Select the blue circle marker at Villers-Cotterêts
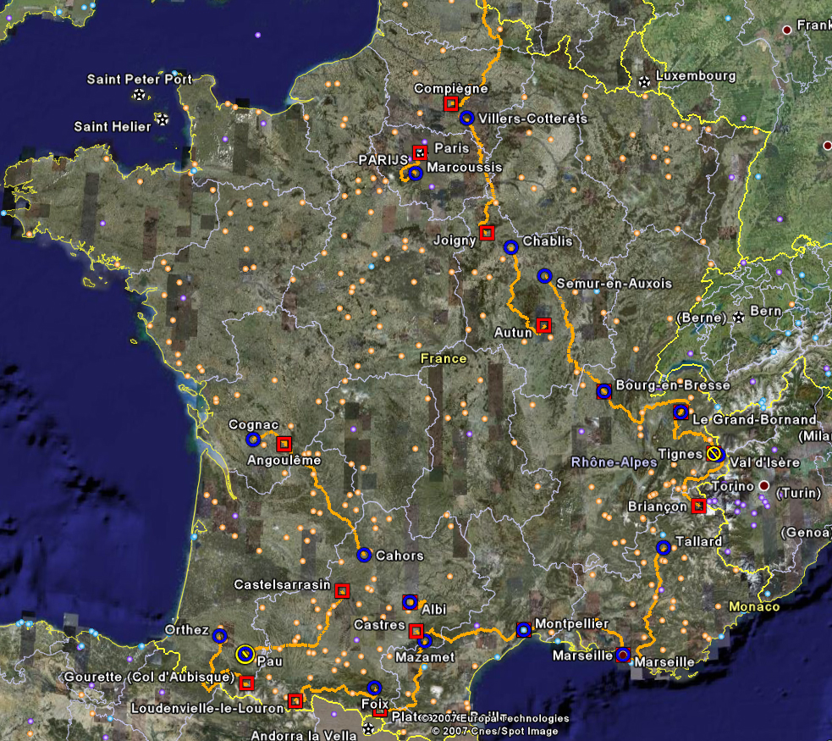Image resolution: width=832 pixels, height=741 pixels. [466, 118]
